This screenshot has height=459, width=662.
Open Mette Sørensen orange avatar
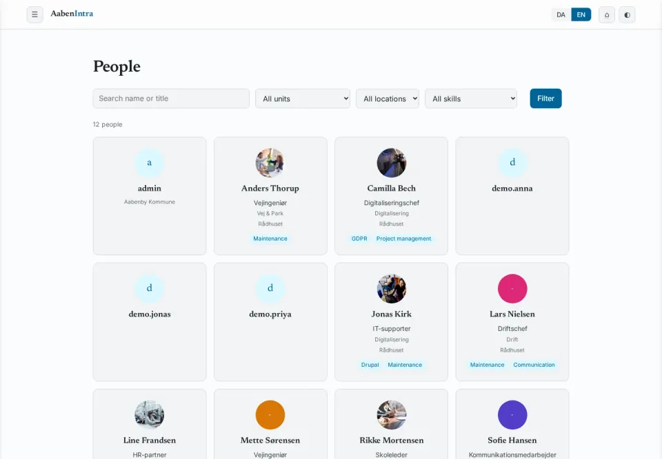coord(270,415)
